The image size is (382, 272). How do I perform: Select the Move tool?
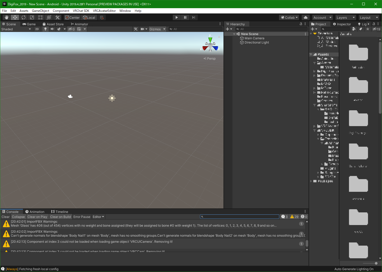coord(15,17)
